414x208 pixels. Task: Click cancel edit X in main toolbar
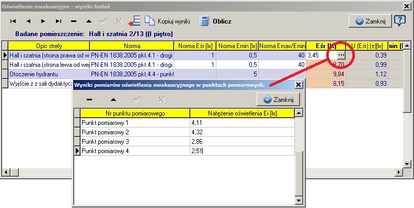click(119, 21)
